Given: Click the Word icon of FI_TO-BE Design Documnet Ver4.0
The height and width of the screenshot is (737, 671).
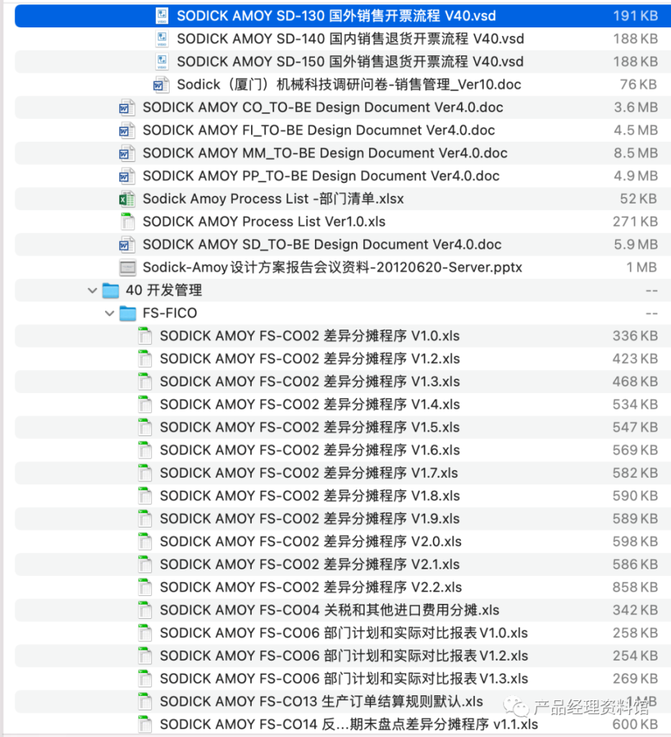Looking at the screenshot, I should tap(127, 130).
